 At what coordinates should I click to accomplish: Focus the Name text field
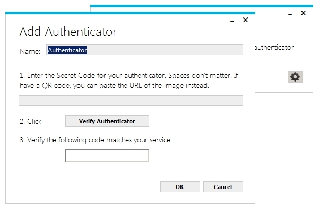pos(144,50)
